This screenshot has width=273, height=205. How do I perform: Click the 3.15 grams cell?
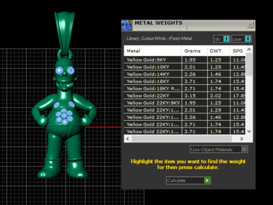(x=195, y=96)
